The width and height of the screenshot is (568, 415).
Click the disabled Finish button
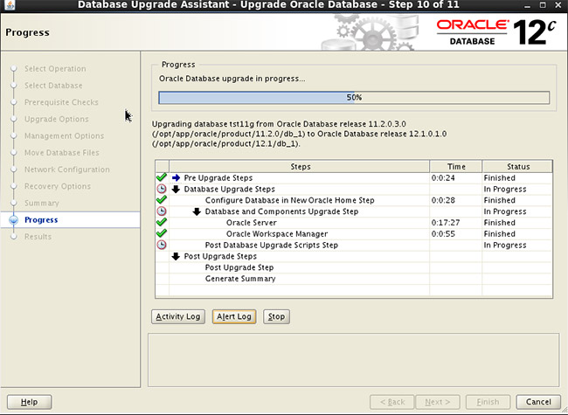tap(488, 402)
